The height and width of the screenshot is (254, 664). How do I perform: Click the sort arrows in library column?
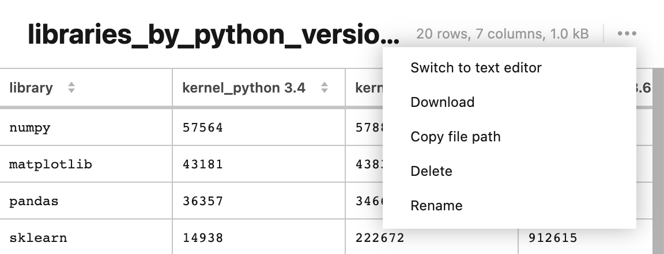coord(71,88)
